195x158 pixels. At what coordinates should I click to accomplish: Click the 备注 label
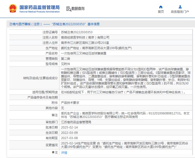(55, 115)
